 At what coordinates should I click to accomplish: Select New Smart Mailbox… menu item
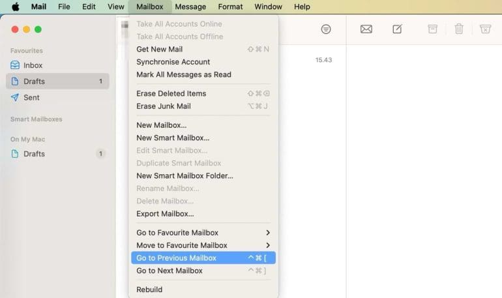pyautogui.click(x=203, y=138)
